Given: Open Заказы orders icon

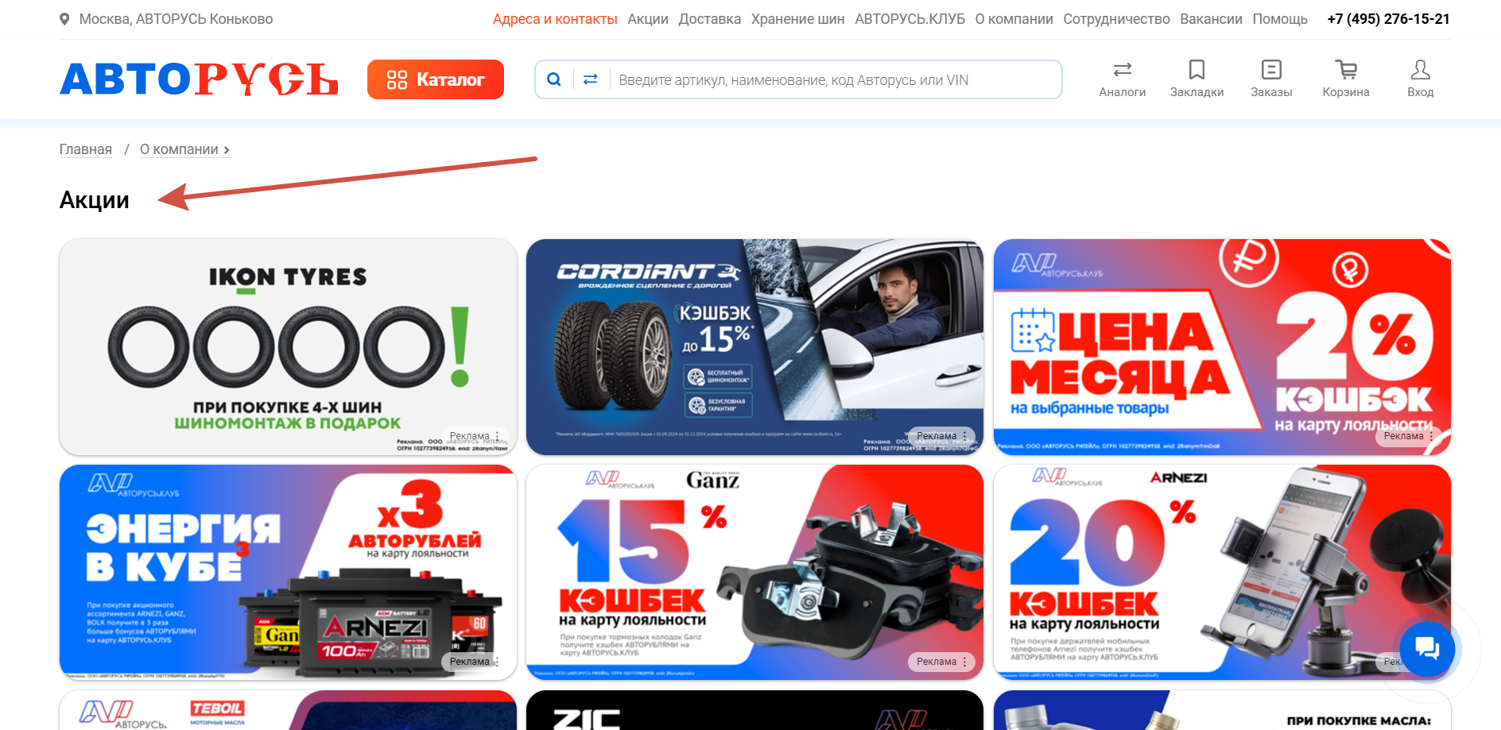Looking at the screenshot, I should point(1271,70).
